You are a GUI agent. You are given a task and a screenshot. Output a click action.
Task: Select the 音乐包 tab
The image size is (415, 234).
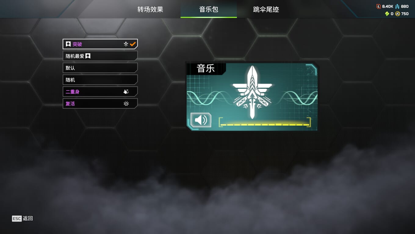pyautogui.click(x=209, y=9)
